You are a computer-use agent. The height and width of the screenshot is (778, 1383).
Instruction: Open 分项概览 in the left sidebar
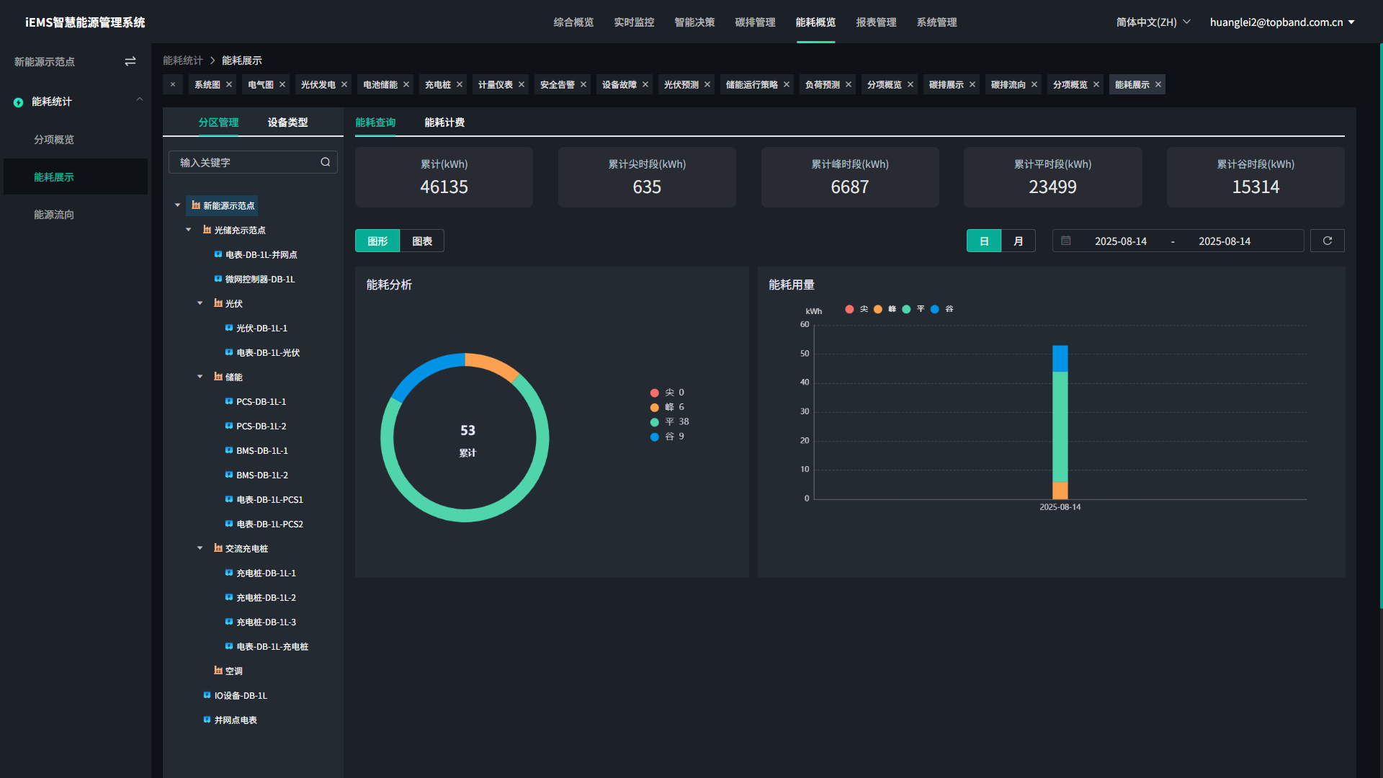tap(54, 140)
